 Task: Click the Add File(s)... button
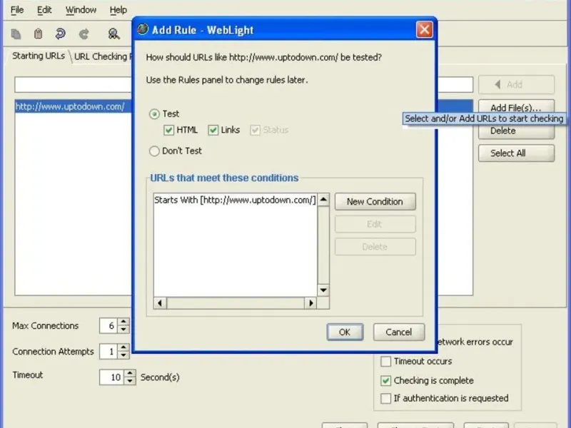pos(516,106)
